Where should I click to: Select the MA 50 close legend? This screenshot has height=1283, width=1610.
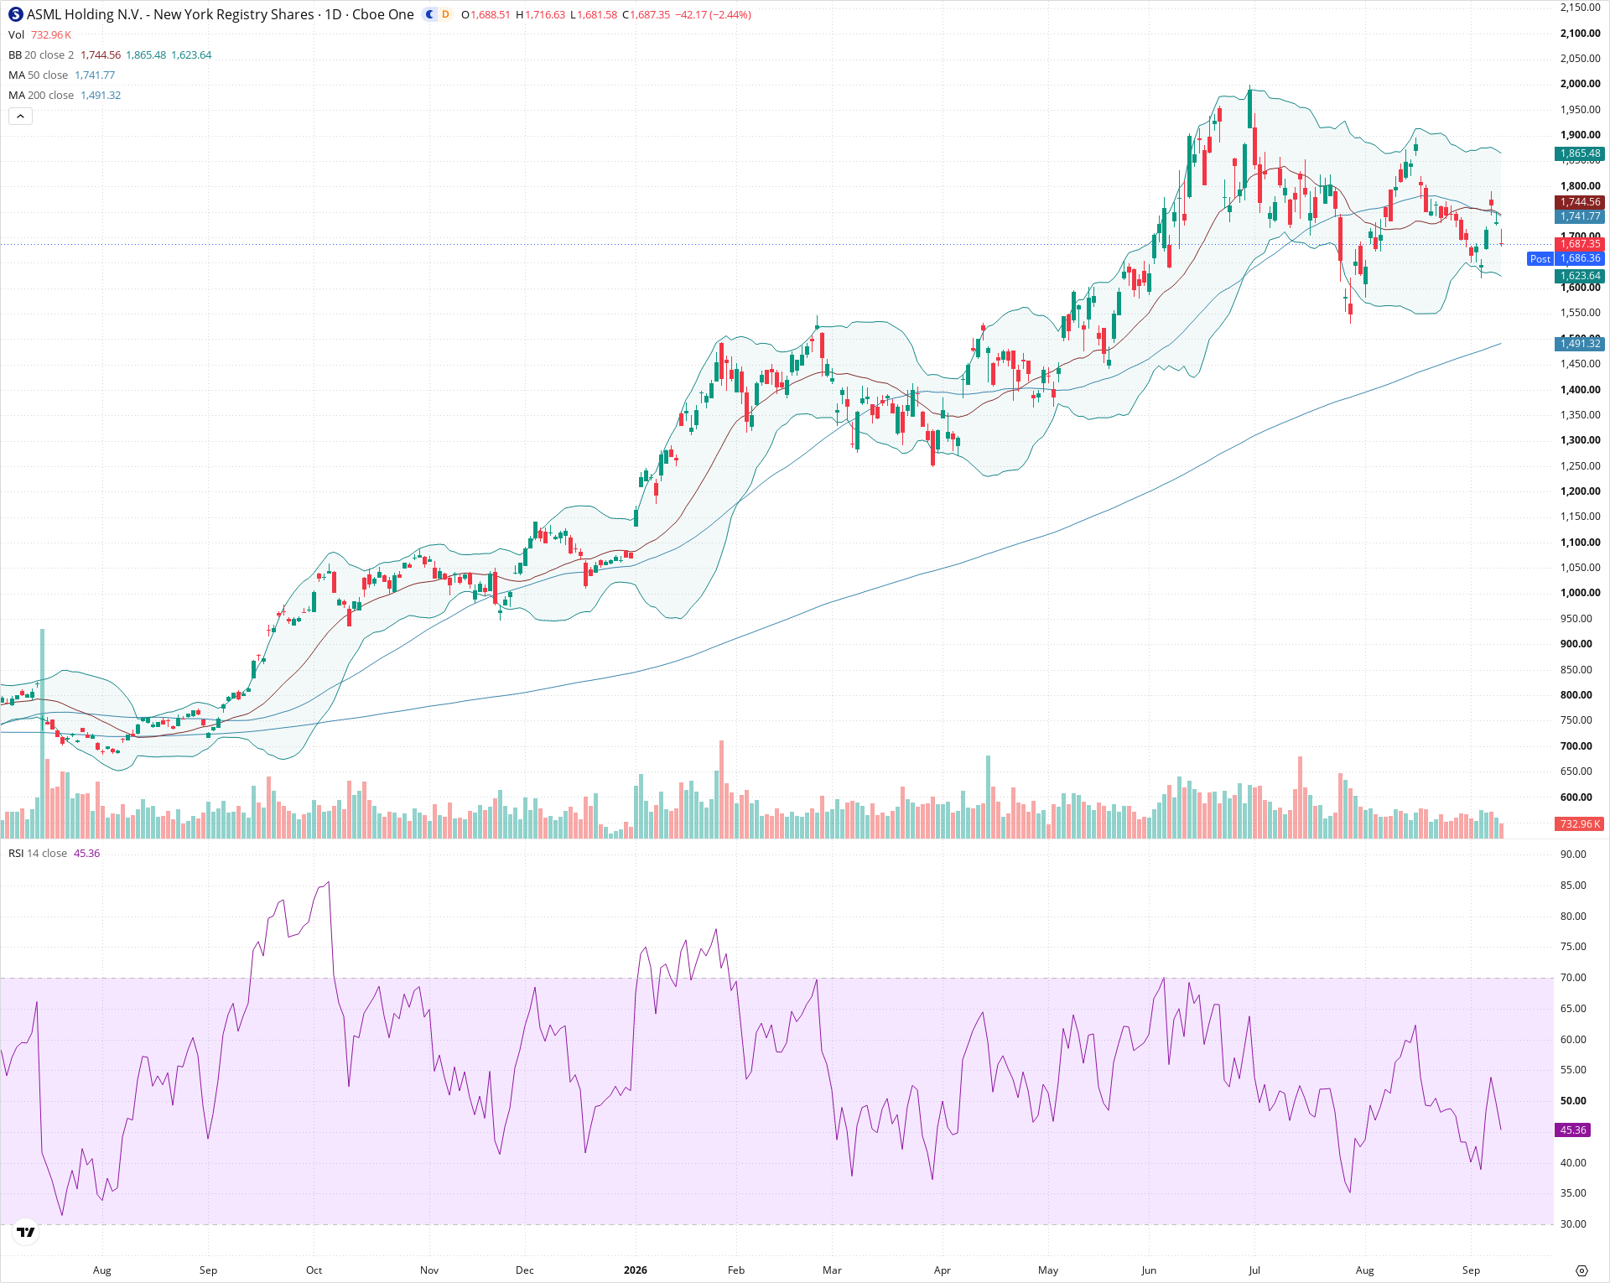(x=38, y=75)
